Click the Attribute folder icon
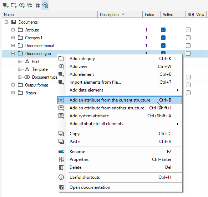The width and height of the screenshot is (208, 197). (20, 30)
